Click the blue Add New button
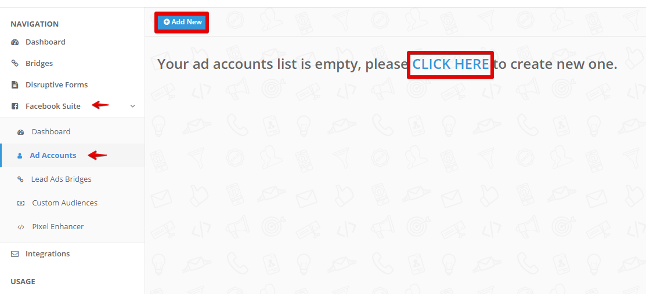Viewport: 646px width, 294px height. (182, 22)
